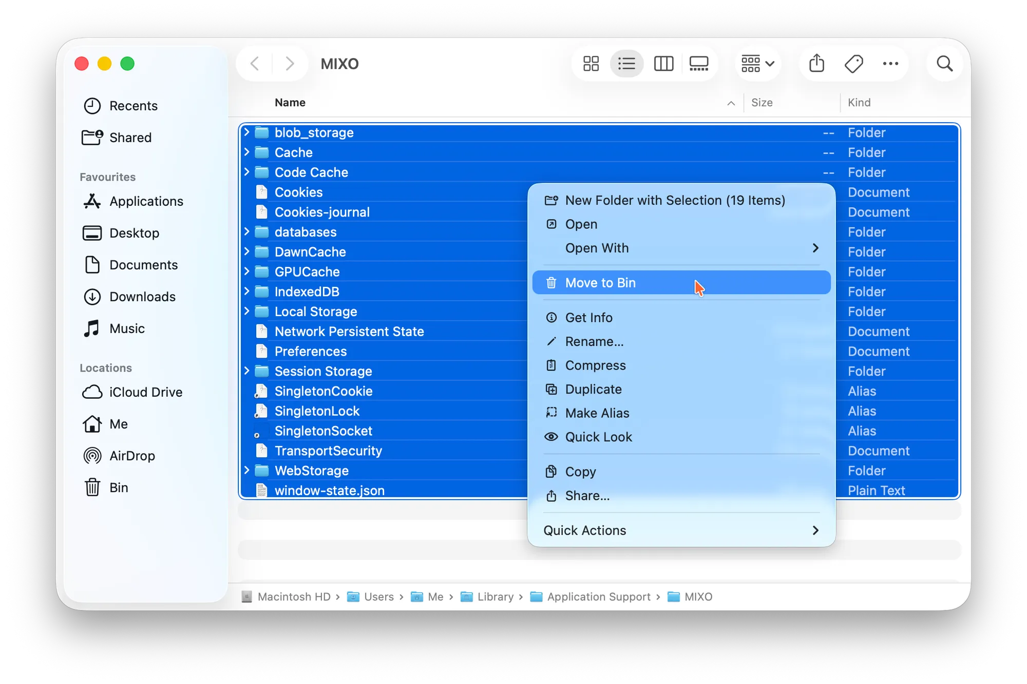
Task: Open the more actions ellipsis menu
Action: click(890, 64)
